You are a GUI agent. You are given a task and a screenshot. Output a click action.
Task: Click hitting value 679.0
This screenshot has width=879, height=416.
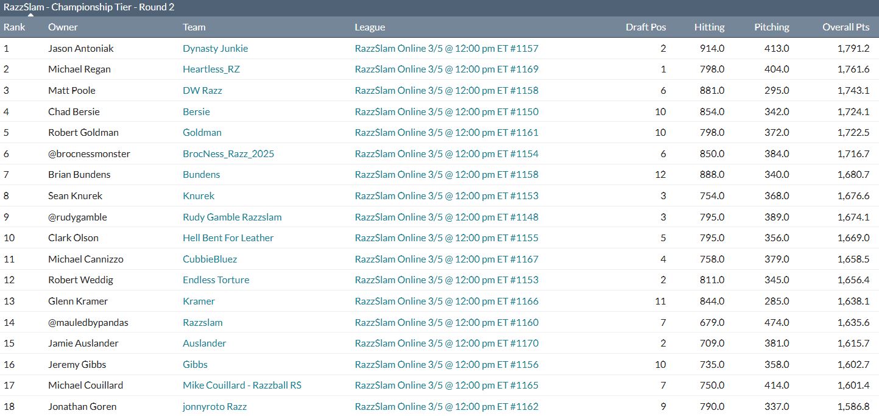(712, 322)
